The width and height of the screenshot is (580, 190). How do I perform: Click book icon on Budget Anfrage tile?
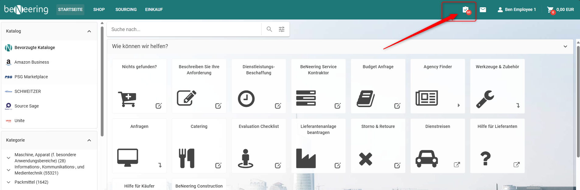pyautogui.click(x=366, y=99)
